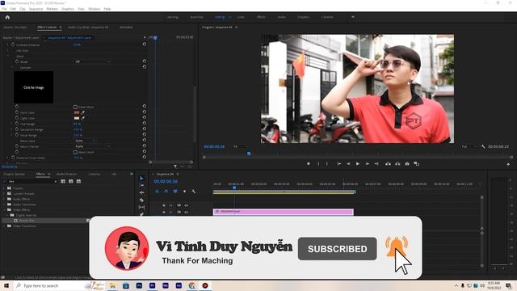Screen dimensions: 517x291
Task: Select the Slip tool
Action: [x=141, y=207]
